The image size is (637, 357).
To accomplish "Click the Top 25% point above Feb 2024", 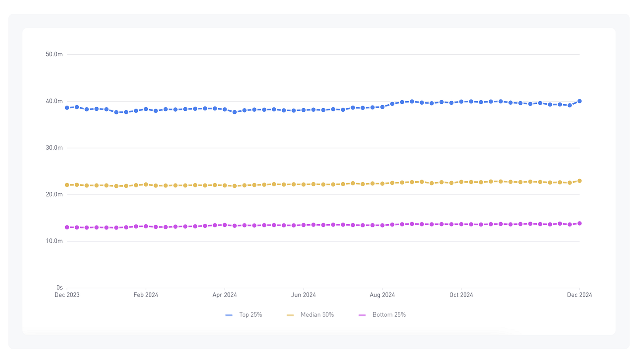I will [x=146, y=109].
